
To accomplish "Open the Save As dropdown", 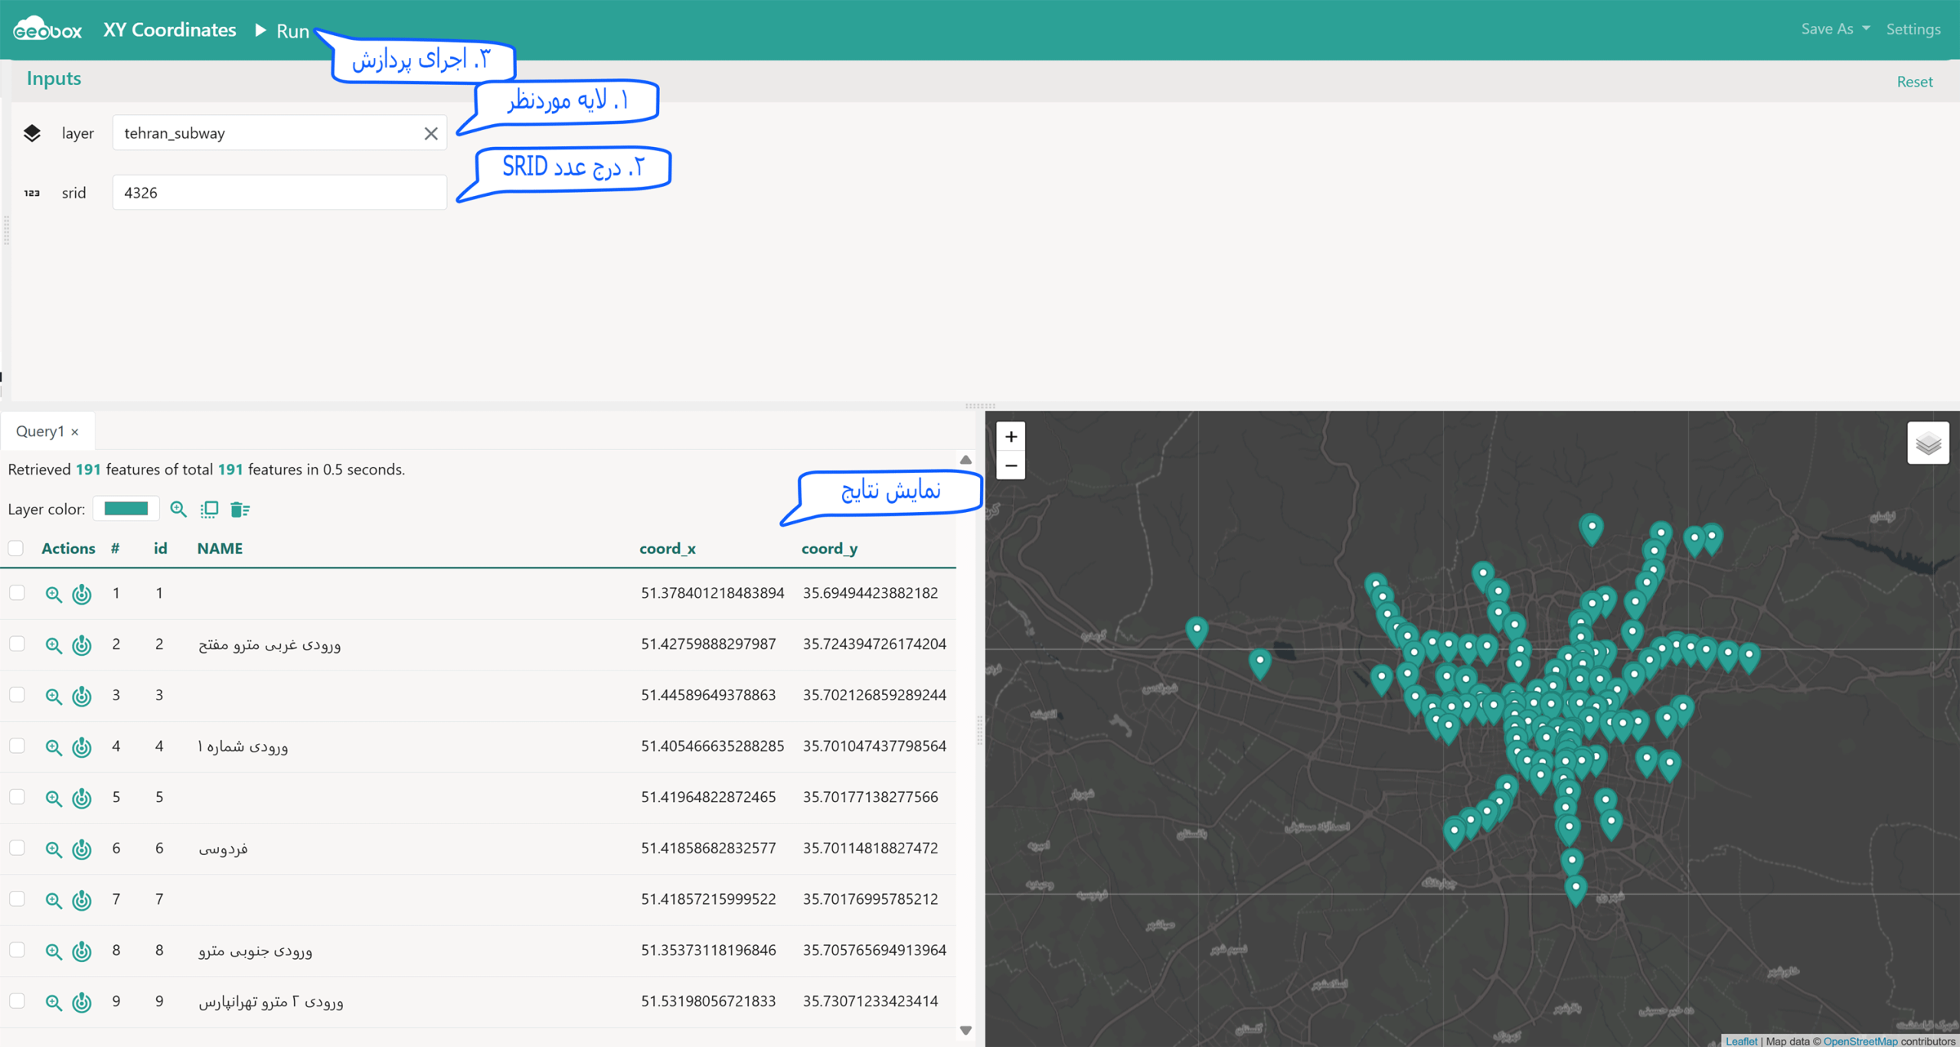I will tap(1834, 29).
